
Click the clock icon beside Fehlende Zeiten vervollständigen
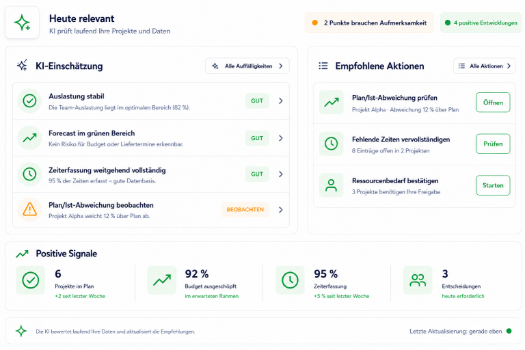coord(331,144)
